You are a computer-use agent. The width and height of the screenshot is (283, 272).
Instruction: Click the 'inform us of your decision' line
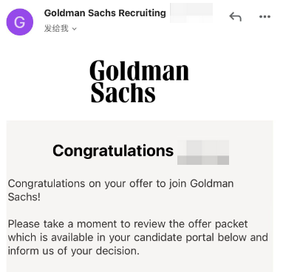click(x=74, y=251)
